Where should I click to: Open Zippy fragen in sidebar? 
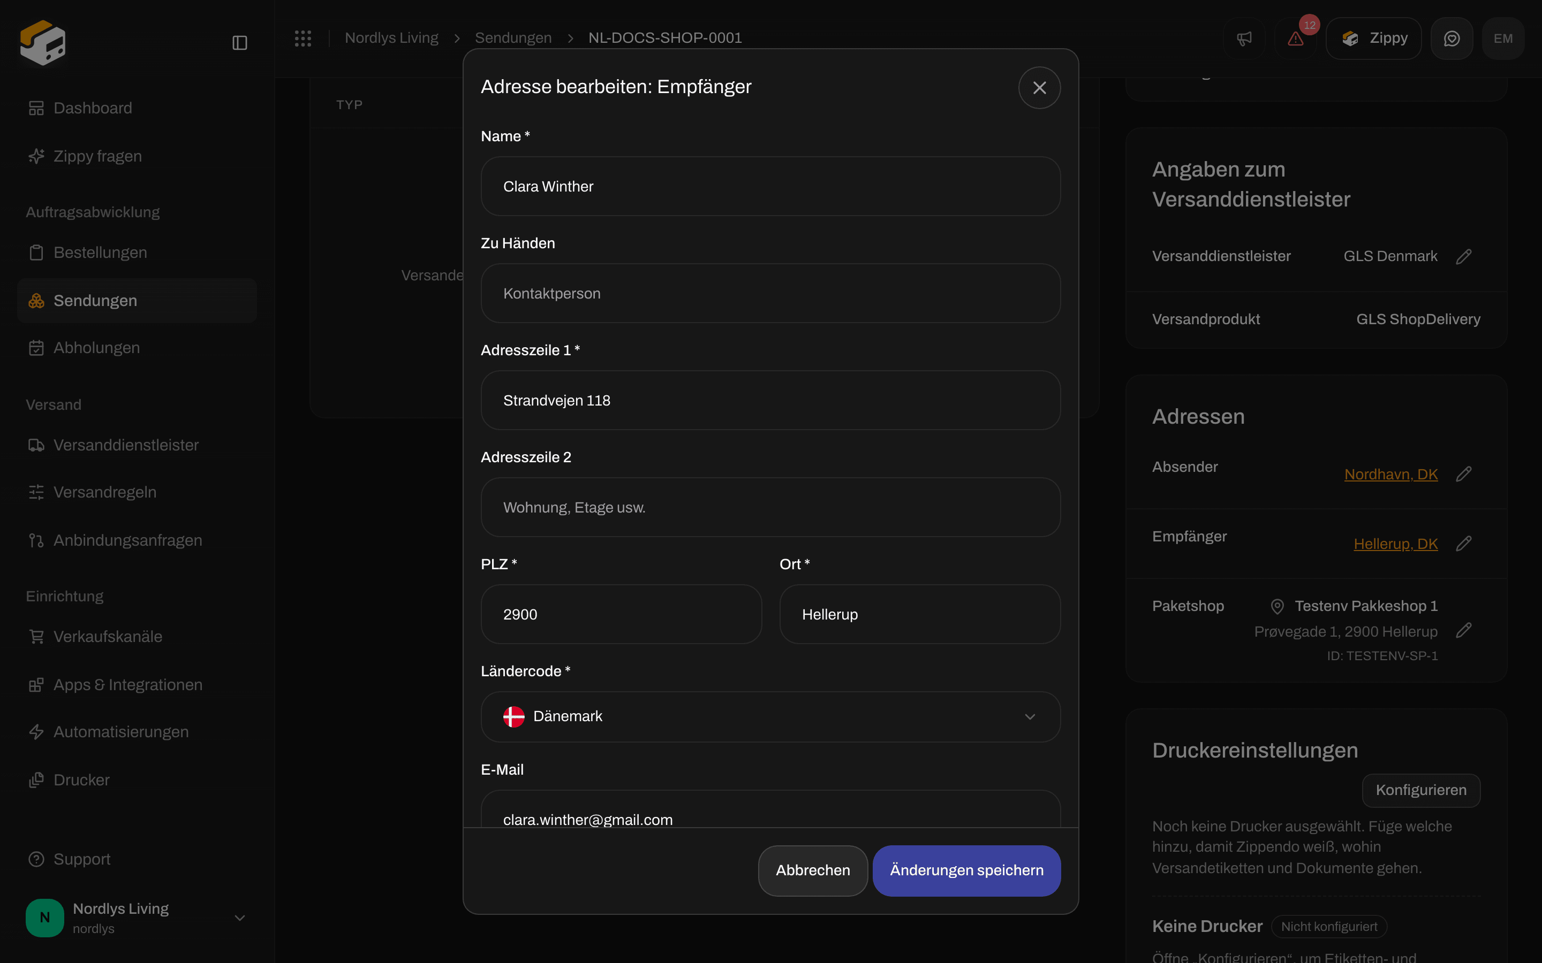[137, 156]
